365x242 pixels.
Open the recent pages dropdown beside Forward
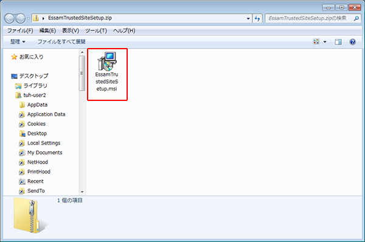29,18
